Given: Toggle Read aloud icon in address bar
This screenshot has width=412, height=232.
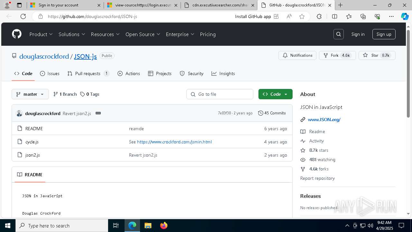Looking at the screenshot, I should 289,16.
